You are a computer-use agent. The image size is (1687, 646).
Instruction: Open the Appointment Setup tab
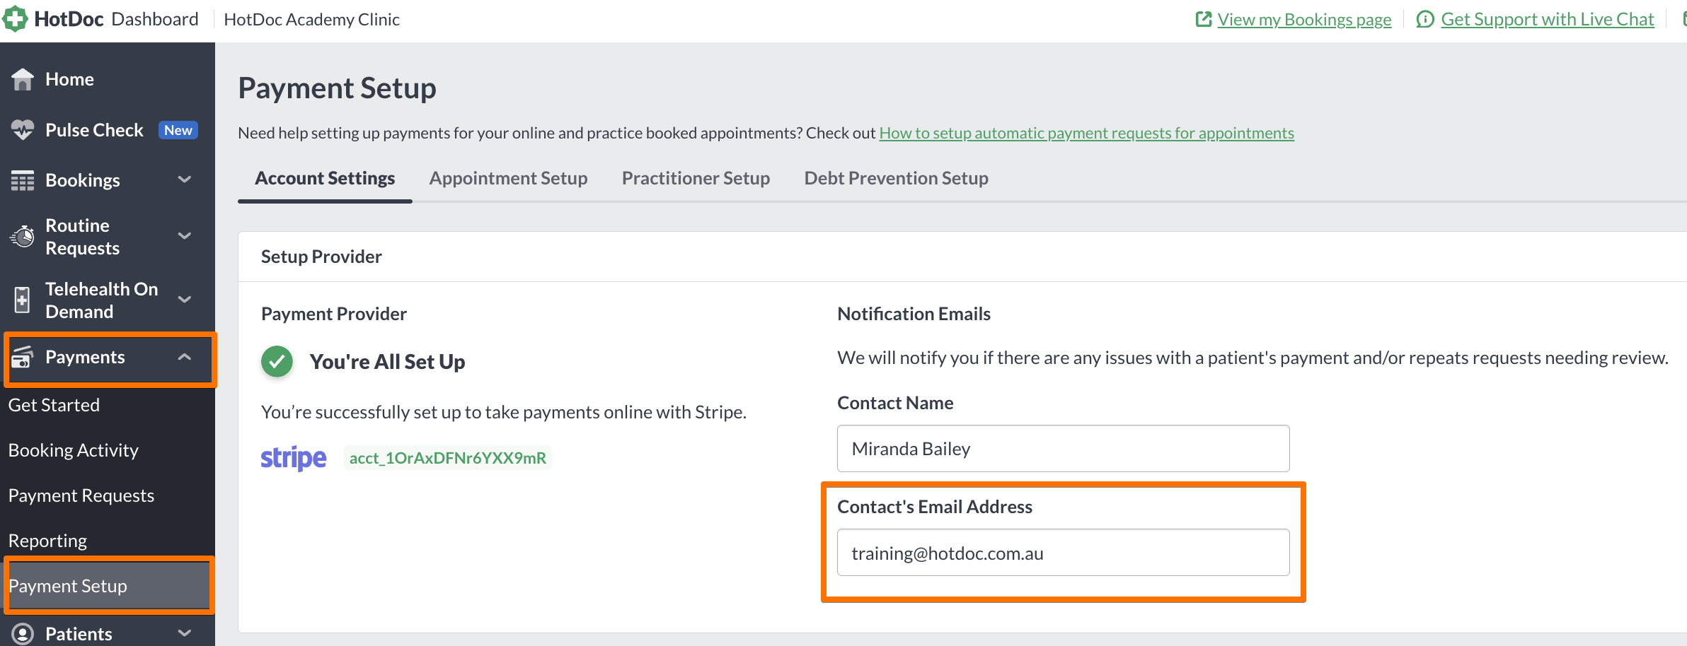pos(508,178)
